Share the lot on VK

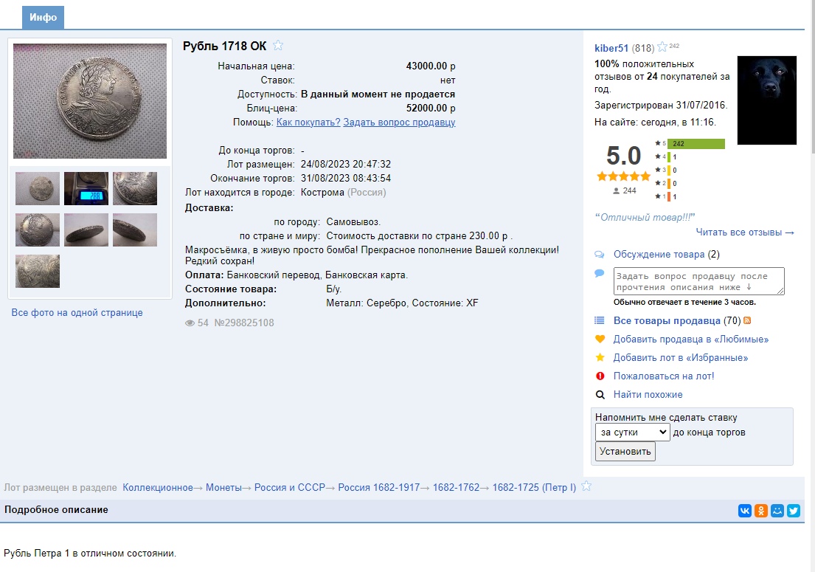point(745,511)
